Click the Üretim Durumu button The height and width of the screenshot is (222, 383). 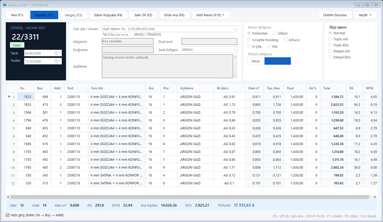click(x=335, y=15)
